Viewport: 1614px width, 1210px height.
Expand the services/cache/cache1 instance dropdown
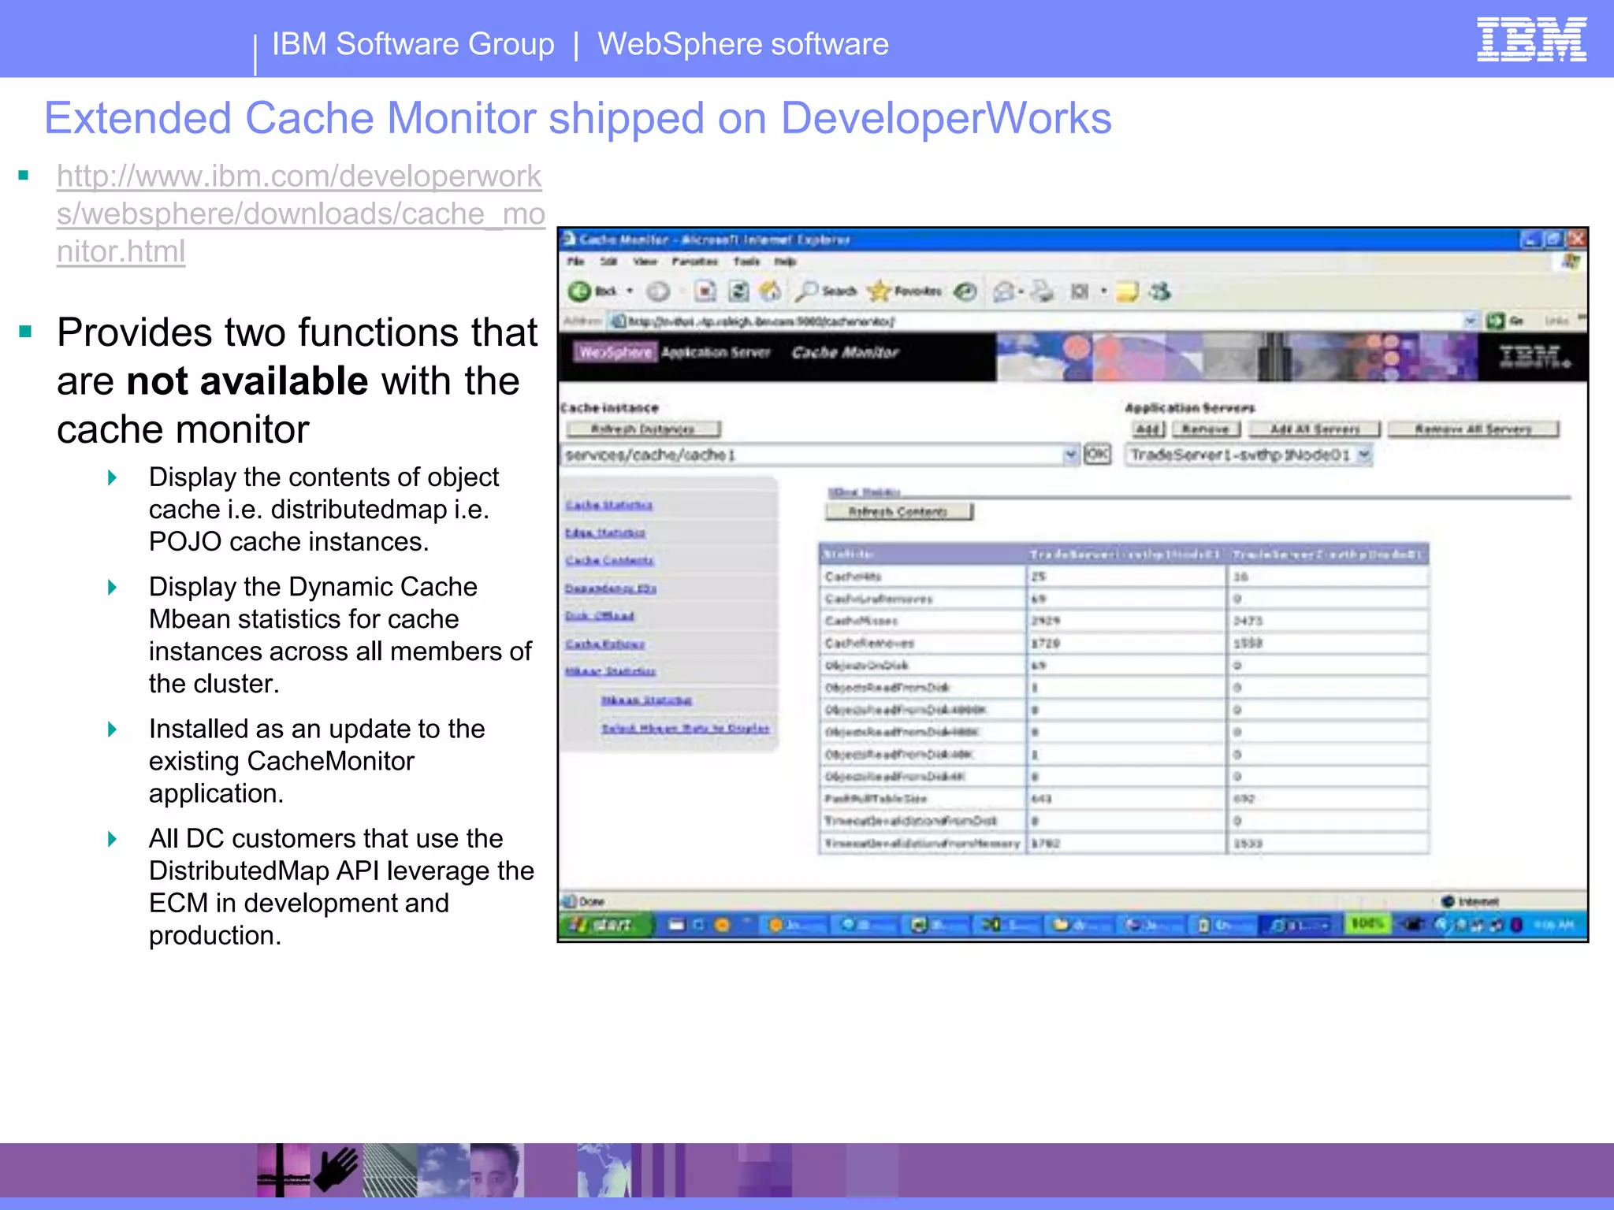(1070, 455)
